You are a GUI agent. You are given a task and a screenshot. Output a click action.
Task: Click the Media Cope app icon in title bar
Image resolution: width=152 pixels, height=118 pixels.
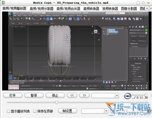point(4,3)
